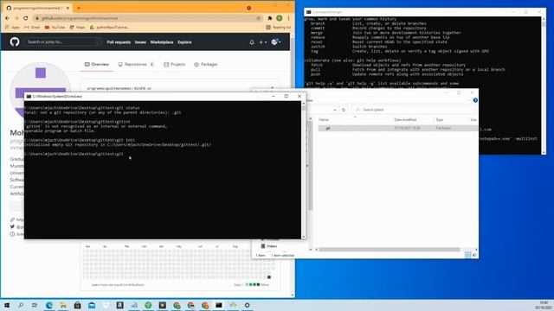
Task: Refresh File Explorer folder view
Action: coord(344,110)
